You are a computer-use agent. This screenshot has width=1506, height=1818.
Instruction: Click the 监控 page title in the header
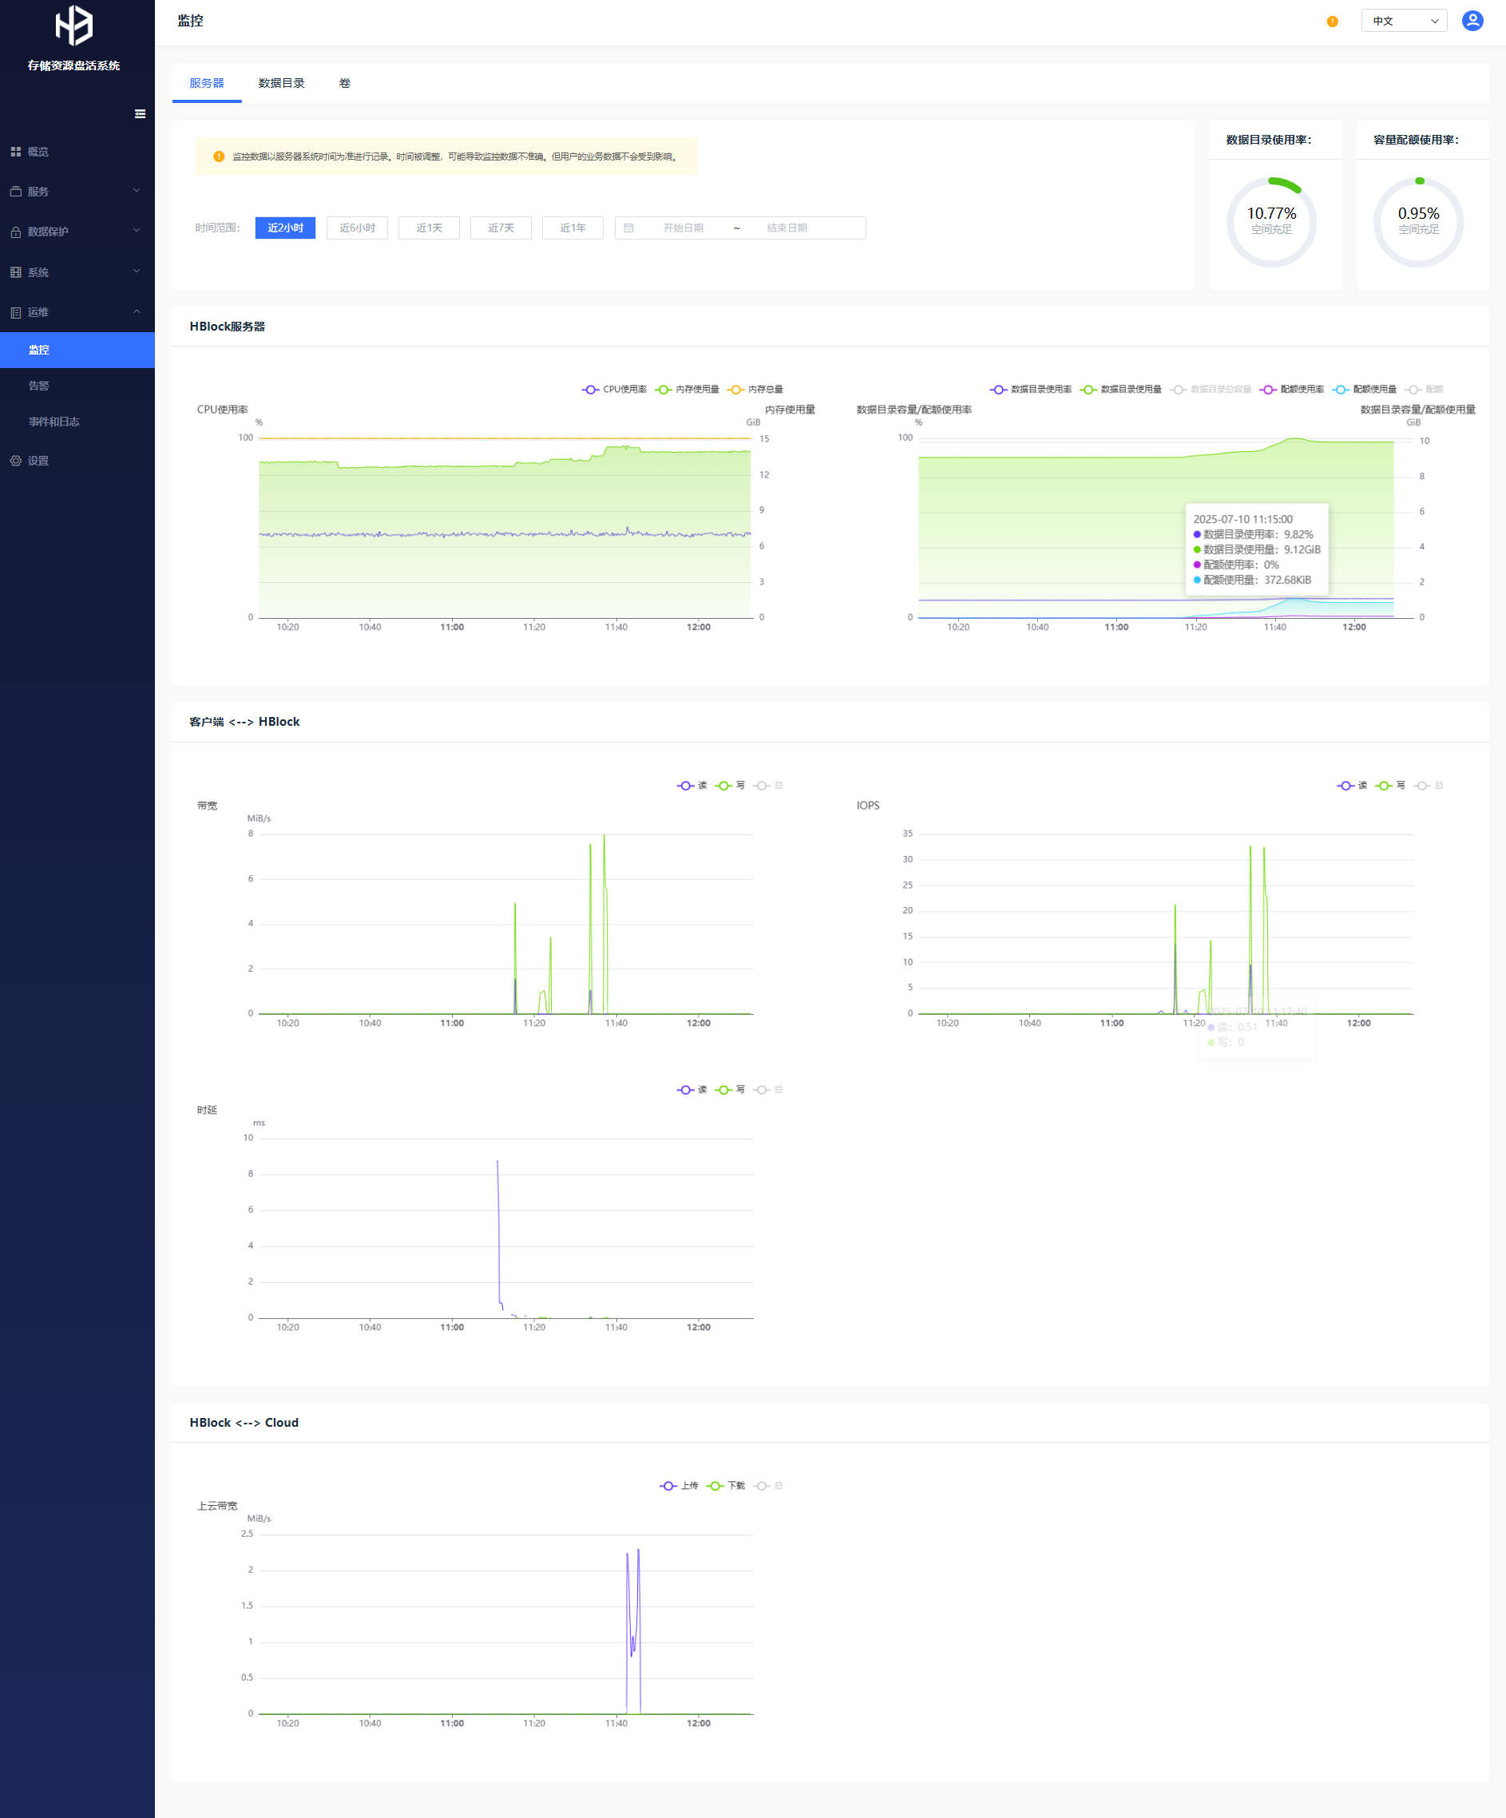[191, 21]
